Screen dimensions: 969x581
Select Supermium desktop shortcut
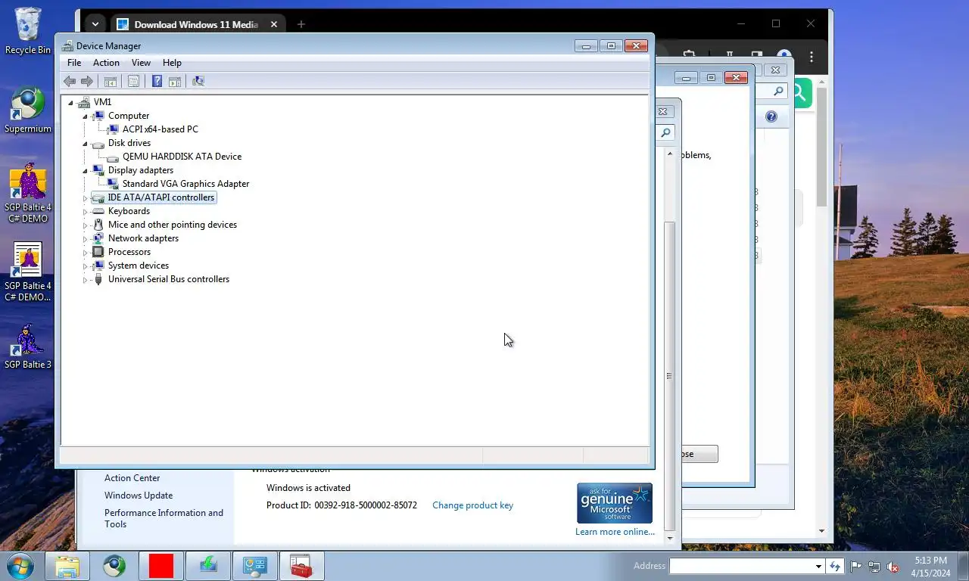pyautogui.click(x=28, y=110)
